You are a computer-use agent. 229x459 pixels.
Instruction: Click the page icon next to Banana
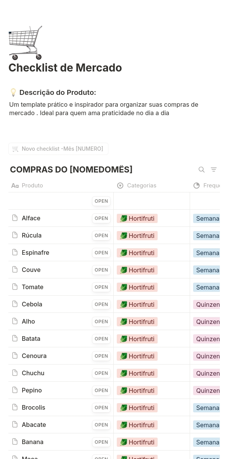[x=15, y=441]
